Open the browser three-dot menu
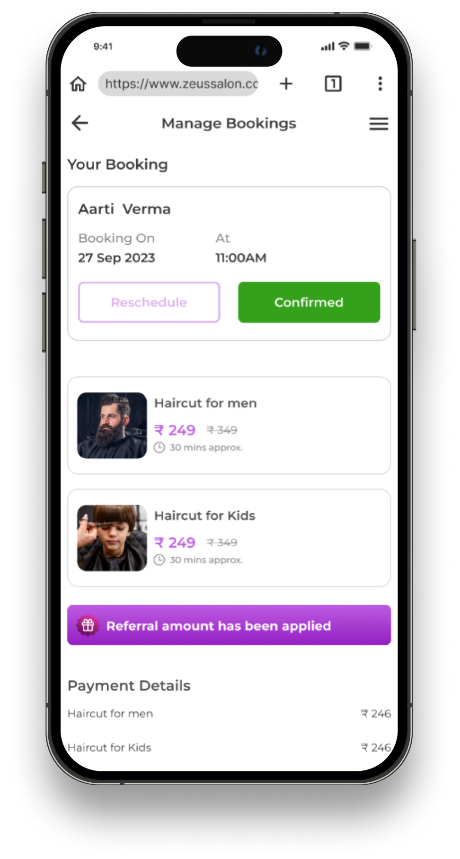Image resolution: width=460 pixels, height=859 pixels. pyautogui.click(x=380, y=83)
